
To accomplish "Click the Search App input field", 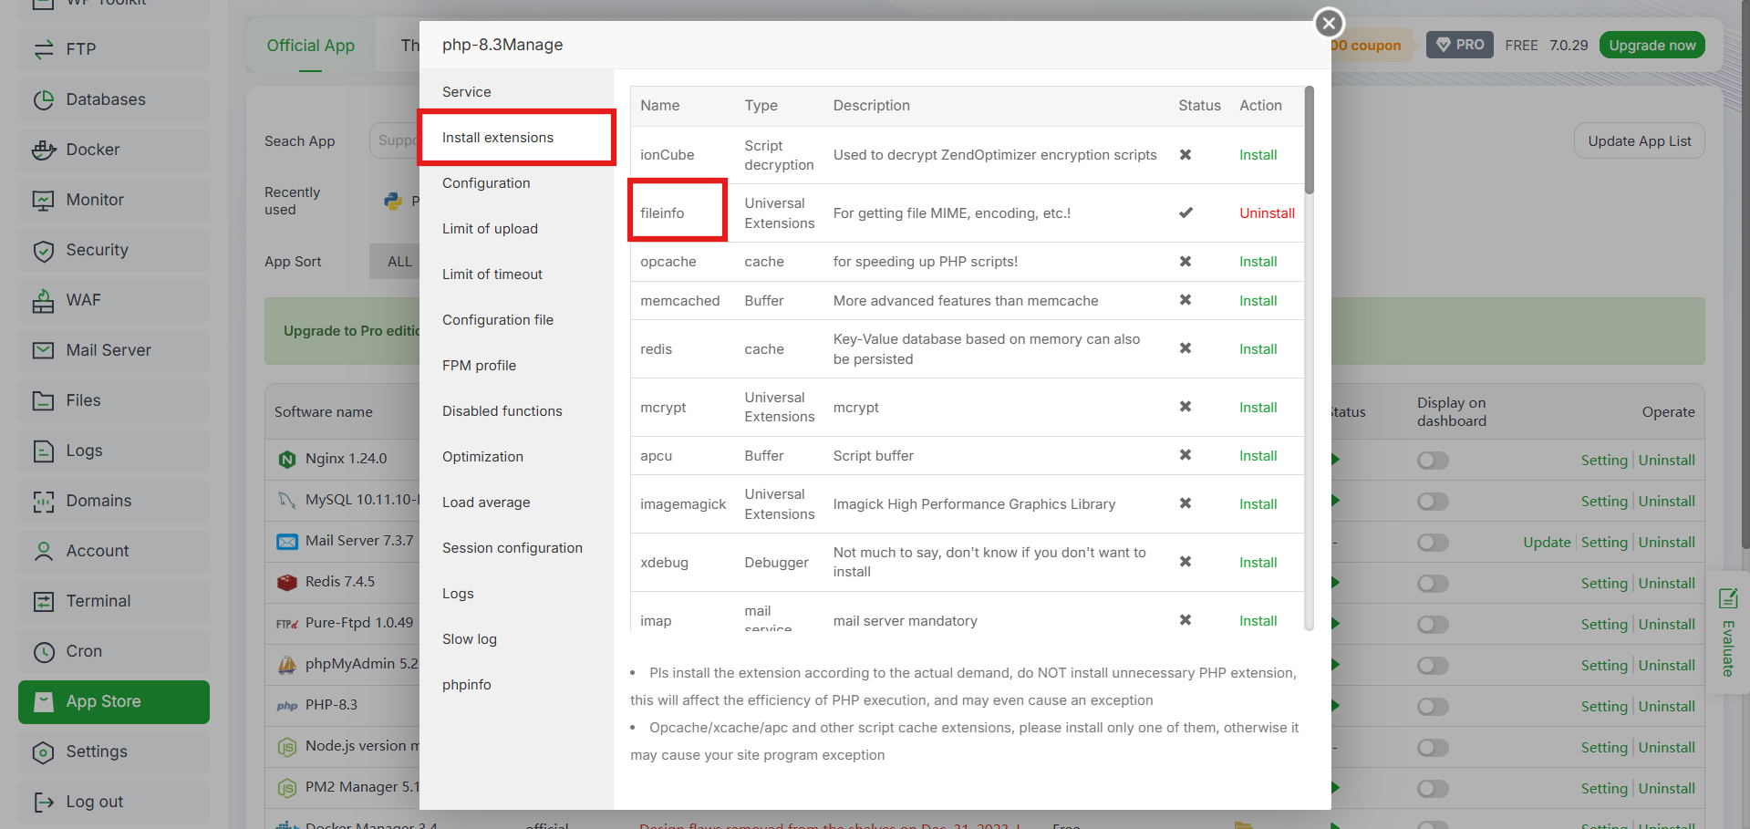I will point(394,140).
